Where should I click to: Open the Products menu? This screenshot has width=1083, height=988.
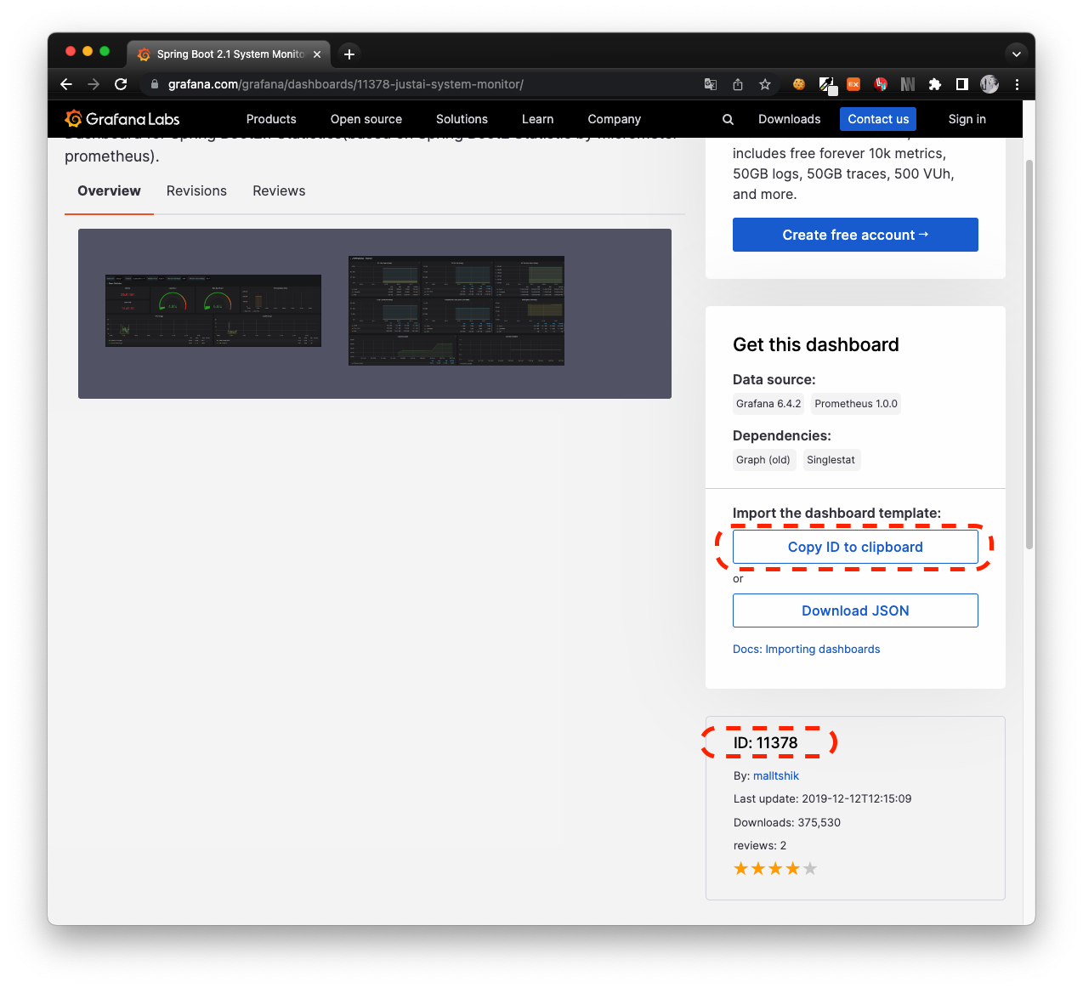click(271, 119)
